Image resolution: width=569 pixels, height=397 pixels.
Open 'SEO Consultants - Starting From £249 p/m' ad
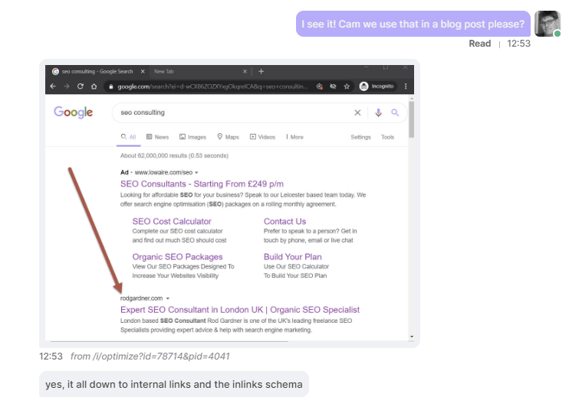202,184
